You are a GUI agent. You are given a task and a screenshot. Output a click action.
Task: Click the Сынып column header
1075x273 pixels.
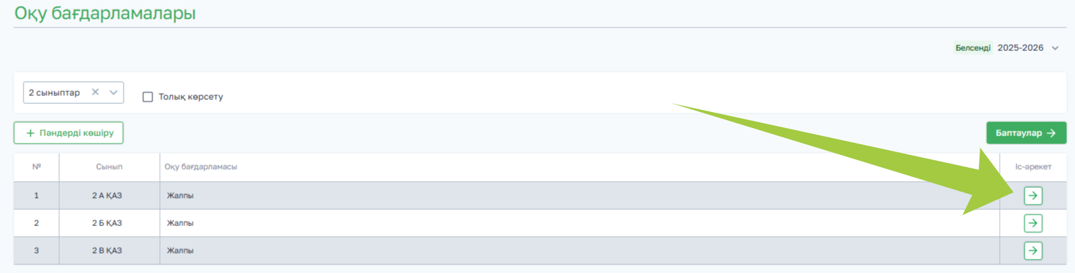tap(109, 167)
